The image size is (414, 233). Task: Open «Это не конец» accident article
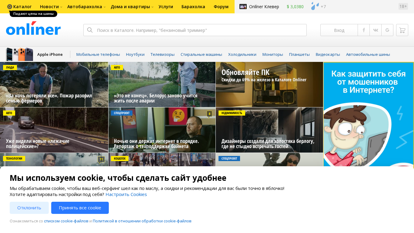pyautogui.click(x=162, y=85)
